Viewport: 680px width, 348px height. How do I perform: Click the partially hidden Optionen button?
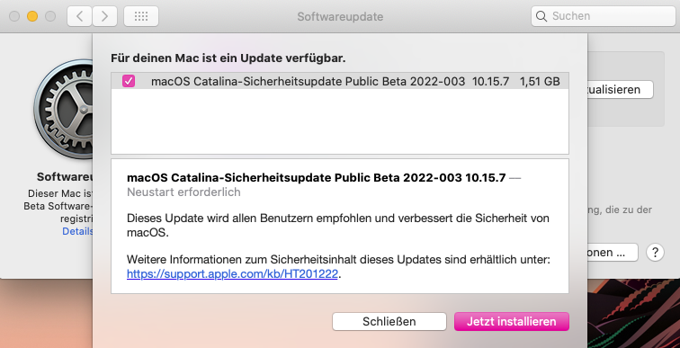point(613,252)
